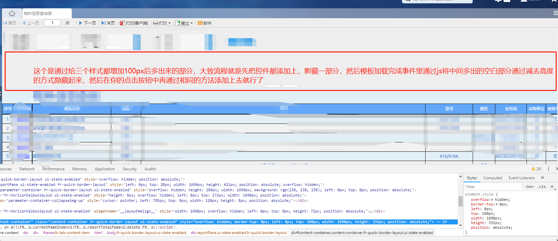558x241 pixels.
Task: Open the Application devtools tab
Action: coord(105,169)
